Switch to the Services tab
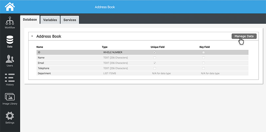The height and width of the screenshot is (132, 266). 70,20
